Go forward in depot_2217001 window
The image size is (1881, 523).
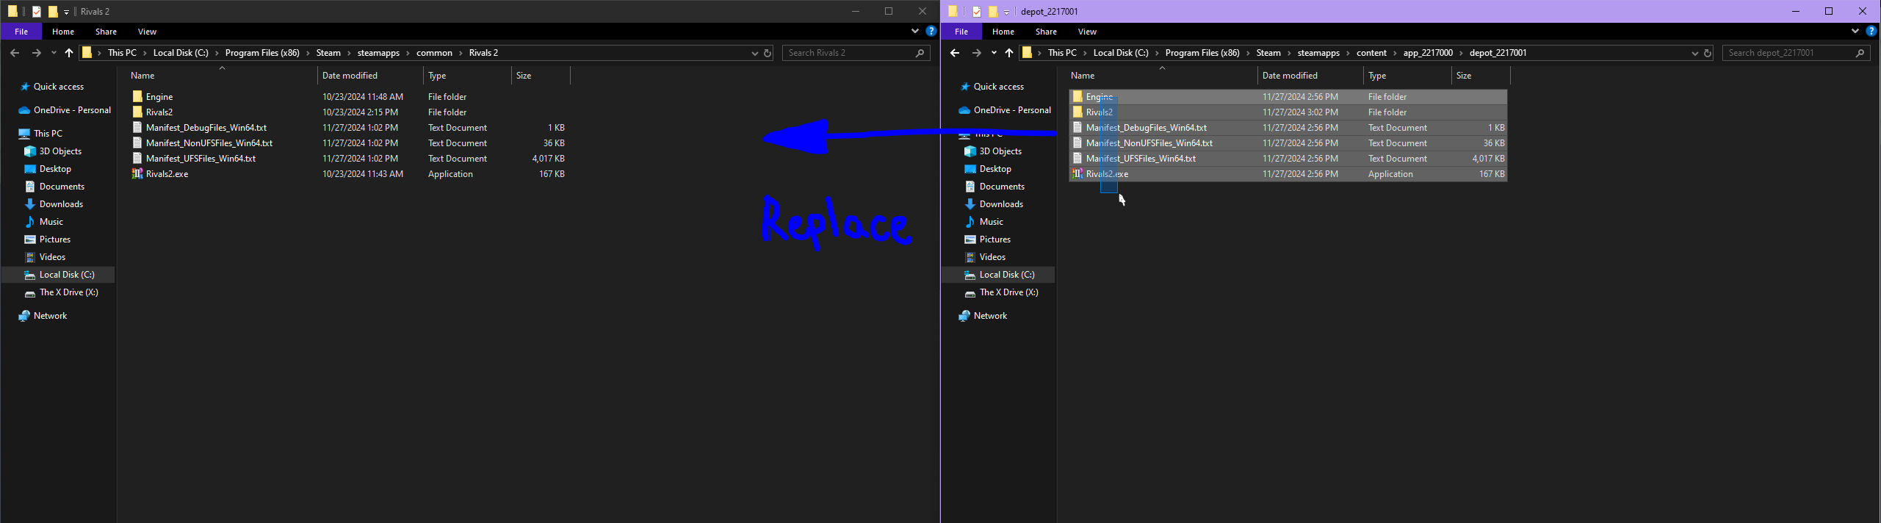click(x=976, y=53)
